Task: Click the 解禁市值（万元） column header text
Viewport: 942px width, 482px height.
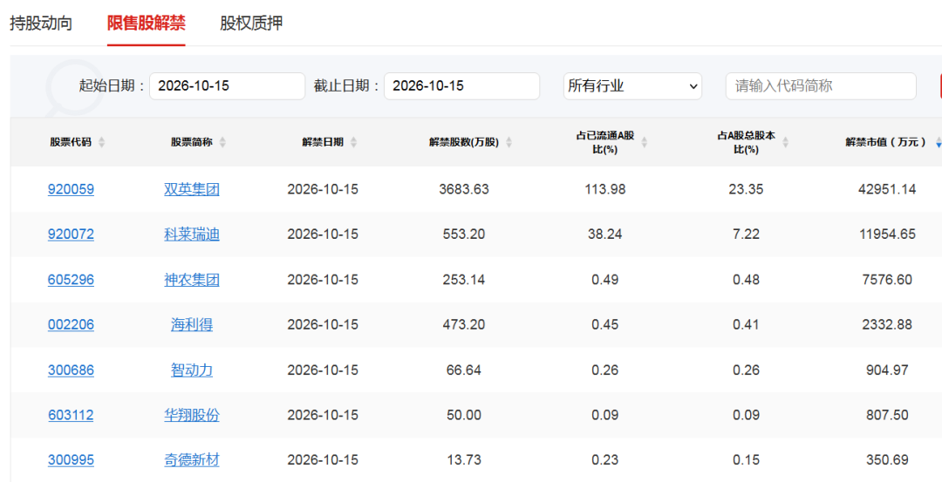Action: pos(886,142)
